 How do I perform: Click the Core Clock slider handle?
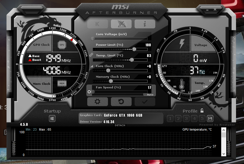pos(108,71)
